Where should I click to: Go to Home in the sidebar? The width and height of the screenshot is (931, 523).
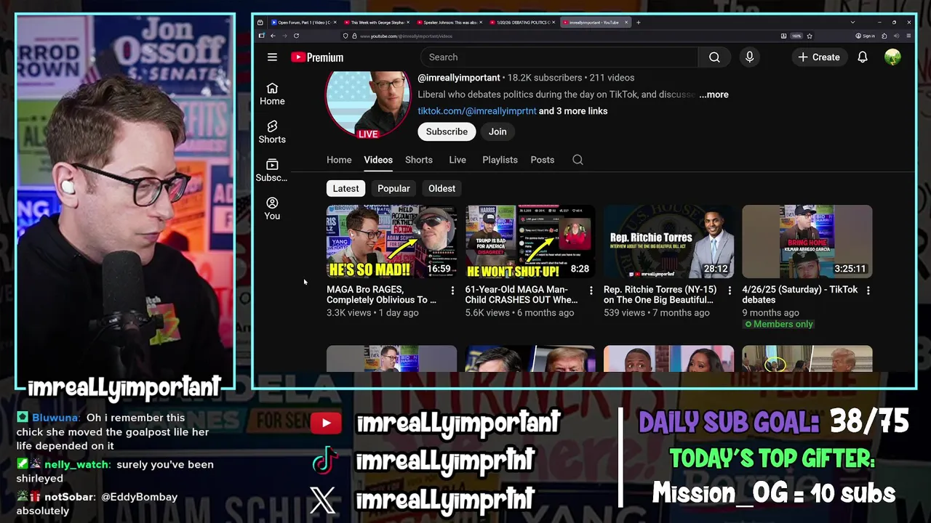pos(272,94)
